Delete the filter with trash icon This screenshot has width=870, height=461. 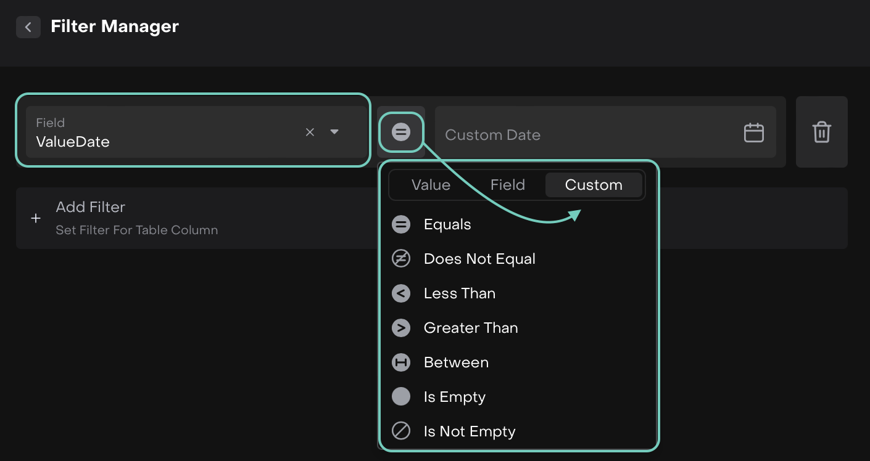(x=821, y=132)
